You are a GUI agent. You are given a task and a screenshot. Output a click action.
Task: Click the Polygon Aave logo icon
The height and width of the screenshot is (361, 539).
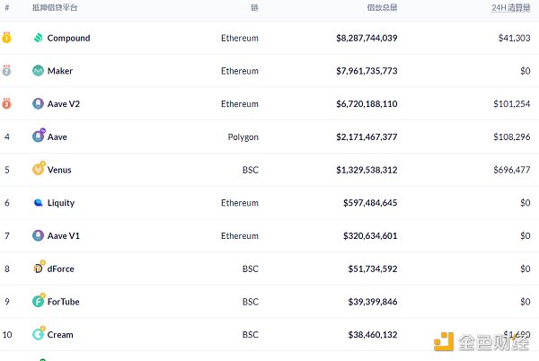38,136
